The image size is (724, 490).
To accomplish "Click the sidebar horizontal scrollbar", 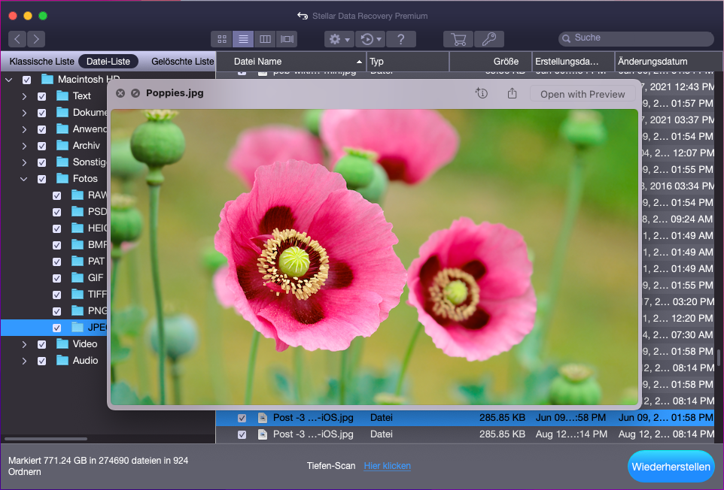I will (45, 439).
